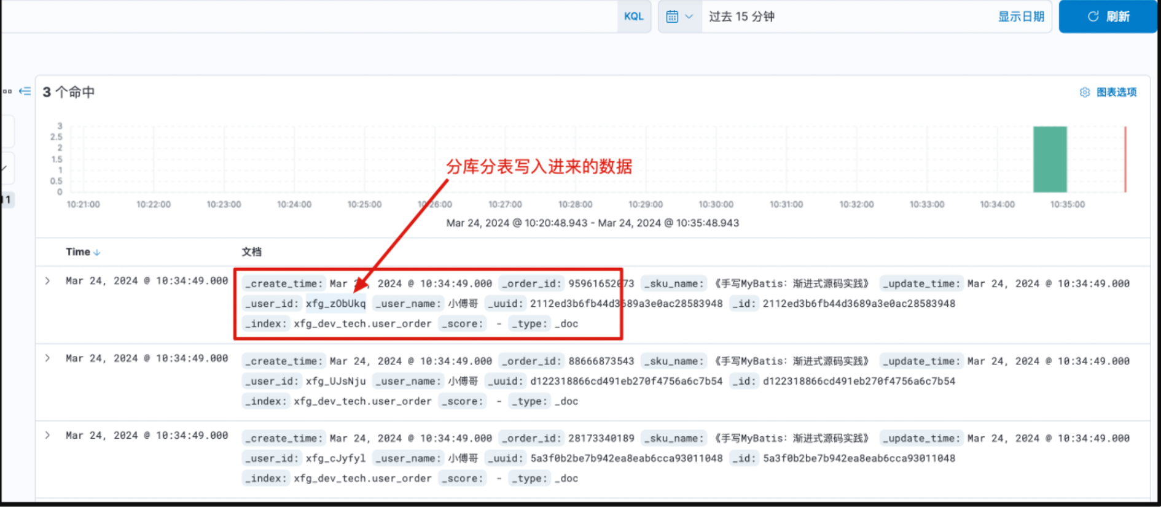Select the user id xfg_cJyfyl value
The width and height of the screenshot is (1161, 508).
335,458
